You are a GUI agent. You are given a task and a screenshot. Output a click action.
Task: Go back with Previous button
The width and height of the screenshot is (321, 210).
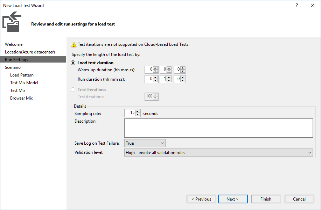(201, 199)
